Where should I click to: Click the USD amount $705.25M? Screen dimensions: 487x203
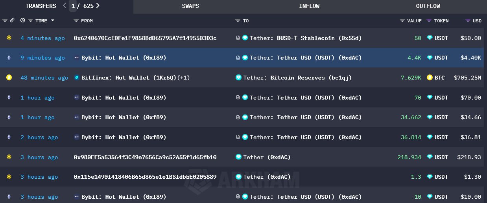(x=467, y=78)
